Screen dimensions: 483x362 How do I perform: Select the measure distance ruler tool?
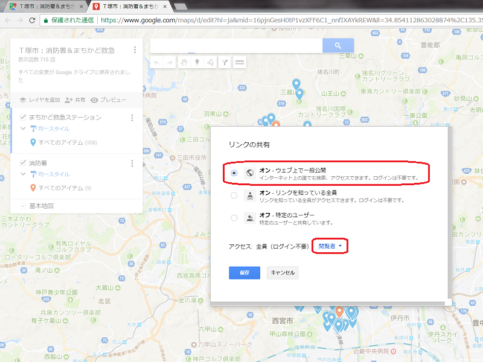click(x=239, y=63)
